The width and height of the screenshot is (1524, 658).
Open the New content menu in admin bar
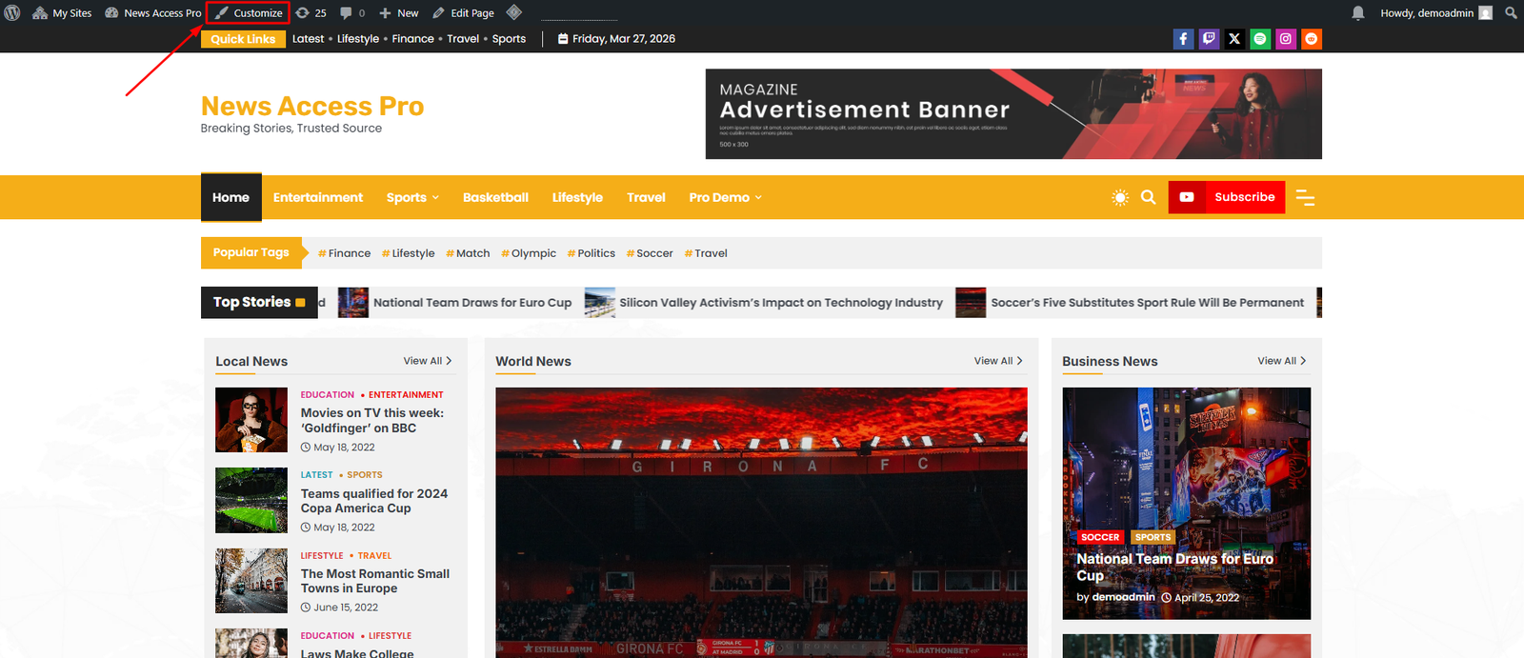(x=399, y=12)
